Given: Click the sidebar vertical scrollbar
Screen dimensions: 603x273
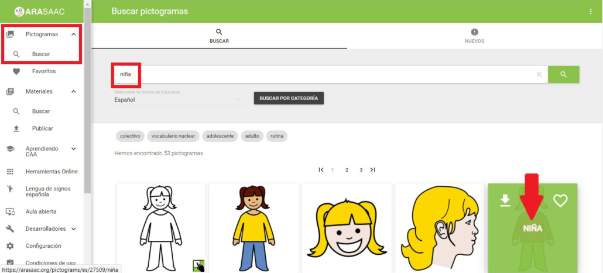Looking at the screenshot, I should tap(88, 100).
